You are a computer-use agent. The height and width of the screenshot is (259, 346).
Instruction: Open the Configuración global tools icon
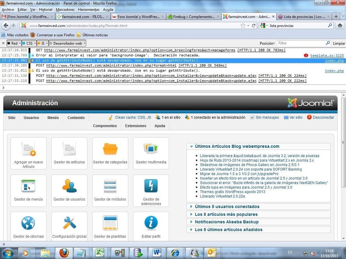click(x=69, y=227)
